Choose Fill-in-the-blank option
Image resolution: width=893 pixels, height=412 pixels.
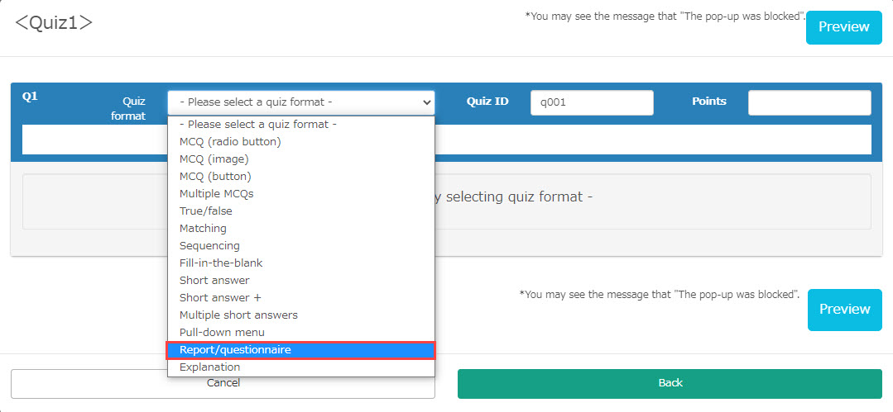221,263
